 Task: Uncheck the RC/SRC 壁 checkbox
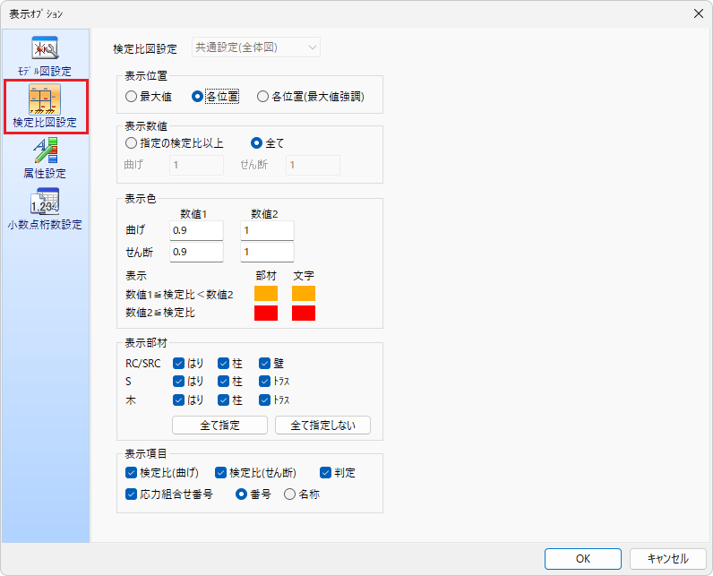[x=265, y=363]
